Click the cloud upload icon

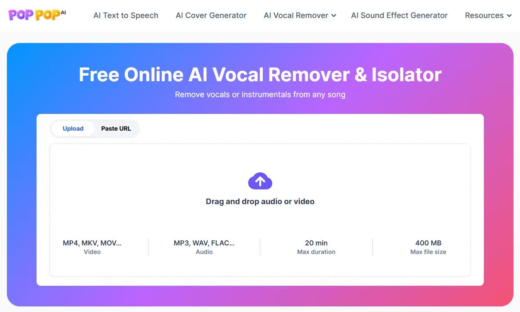pyautogui.click(x=260, y=181)
